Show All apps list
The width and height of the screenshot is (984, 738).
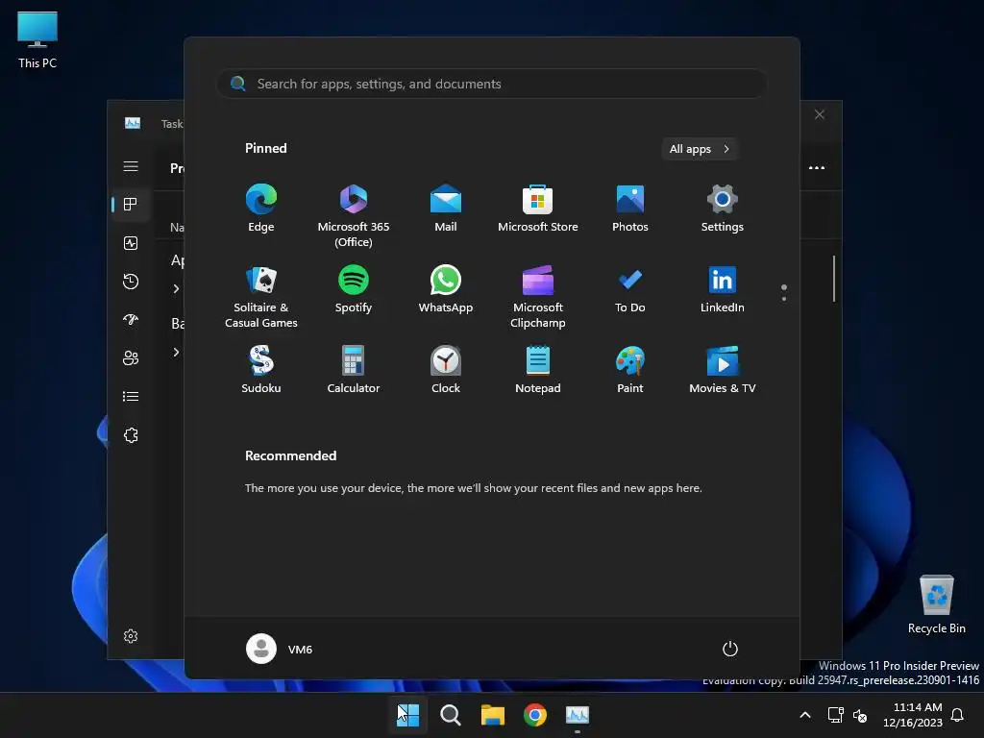coord(700,149)
